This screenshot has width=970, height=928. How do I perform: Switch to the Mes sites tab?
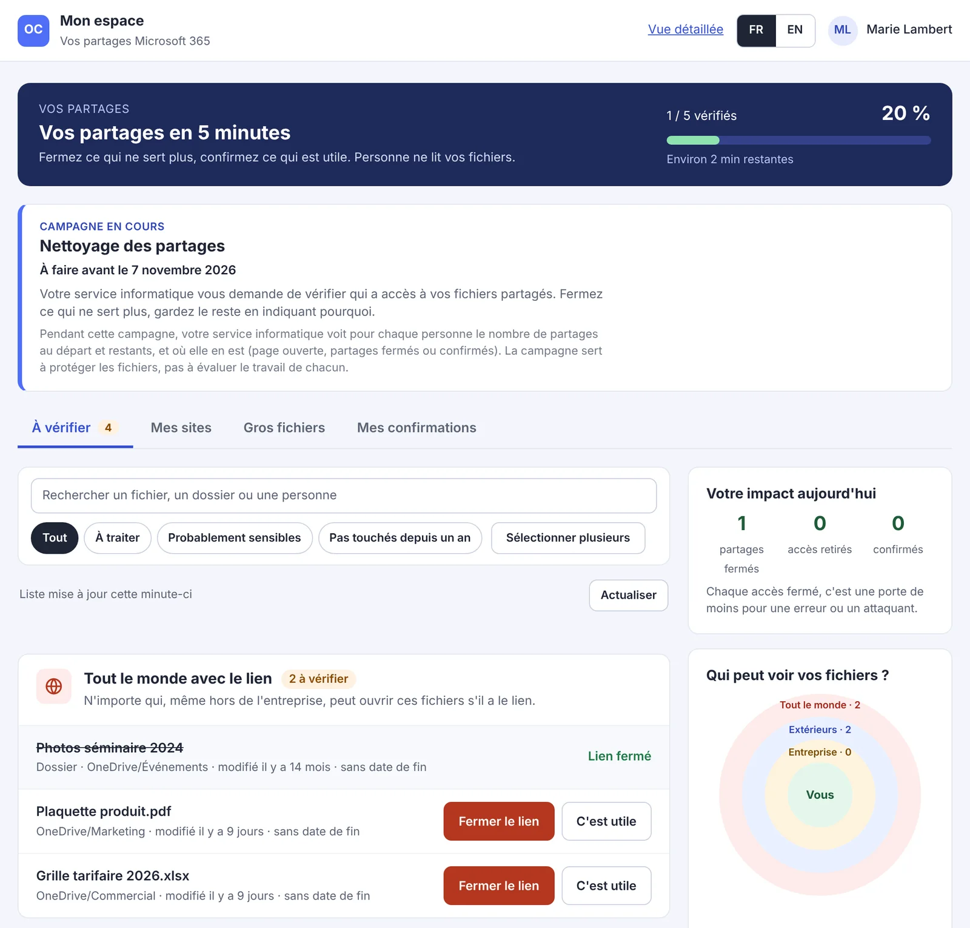point(181,428)
